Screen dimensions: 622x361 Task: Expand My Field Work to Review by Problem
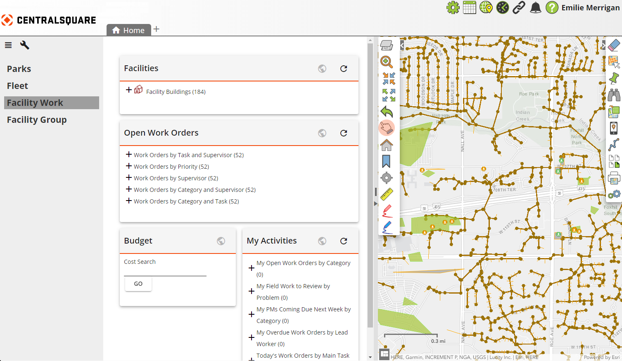click(252, 291)
